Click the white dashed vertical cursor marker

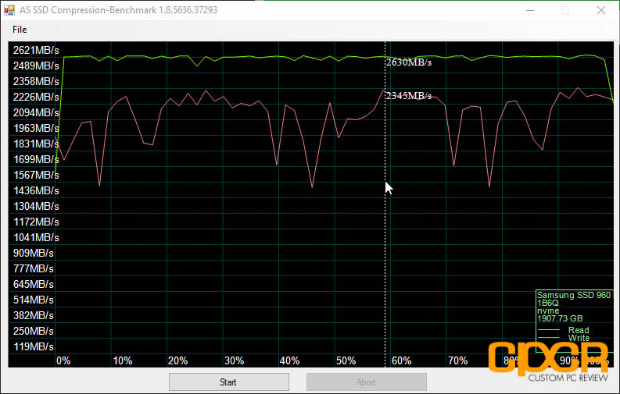385,204
